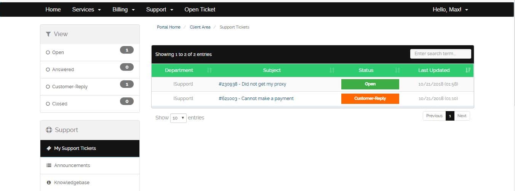Go to Home in the navbar
This screenshot has height=191, width=515.
[53, 10]
